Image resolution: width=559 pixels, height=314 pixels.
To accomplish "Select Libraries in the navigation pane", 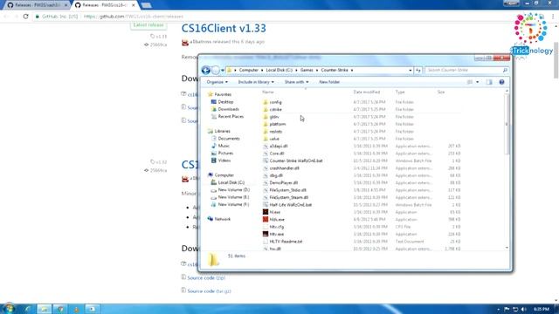I will click(219, 131).
